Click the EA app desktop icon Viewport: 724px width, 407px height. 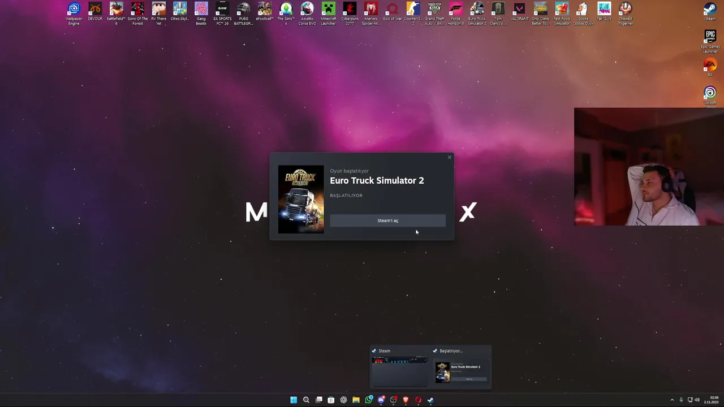pos(710,67)
